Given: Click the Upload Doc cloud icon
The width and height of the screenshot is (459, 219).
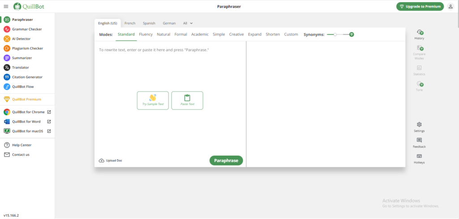Looking at the screenshot, I should [102, 161].
